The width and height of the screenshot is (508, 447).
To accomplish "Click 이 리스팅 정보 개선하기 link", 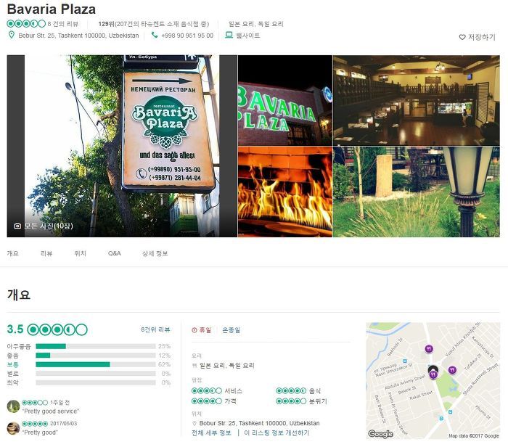I will (276, 433).
